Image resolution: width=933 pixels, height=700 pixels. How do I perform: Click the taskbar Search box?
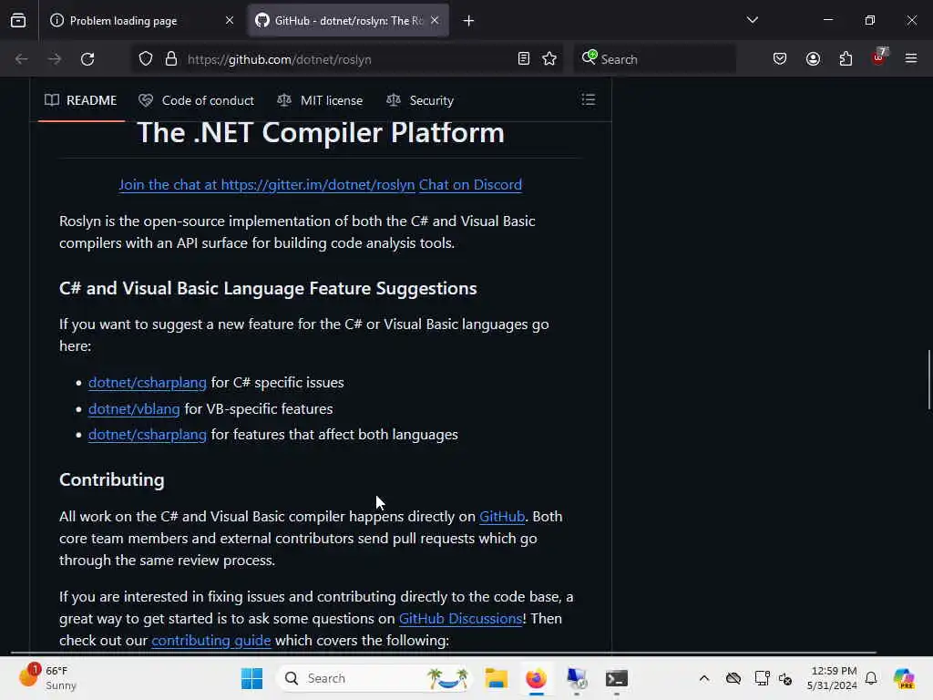coord(374,678)
